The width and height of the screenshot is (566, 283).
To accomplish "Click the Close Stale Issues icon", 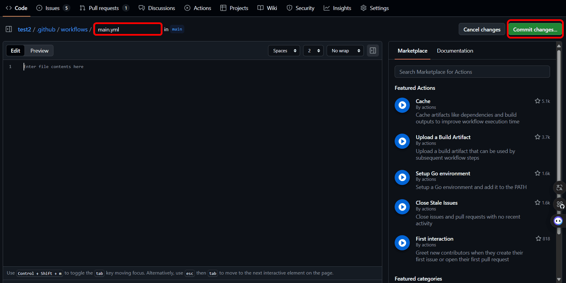I will [x=402, y=207].
